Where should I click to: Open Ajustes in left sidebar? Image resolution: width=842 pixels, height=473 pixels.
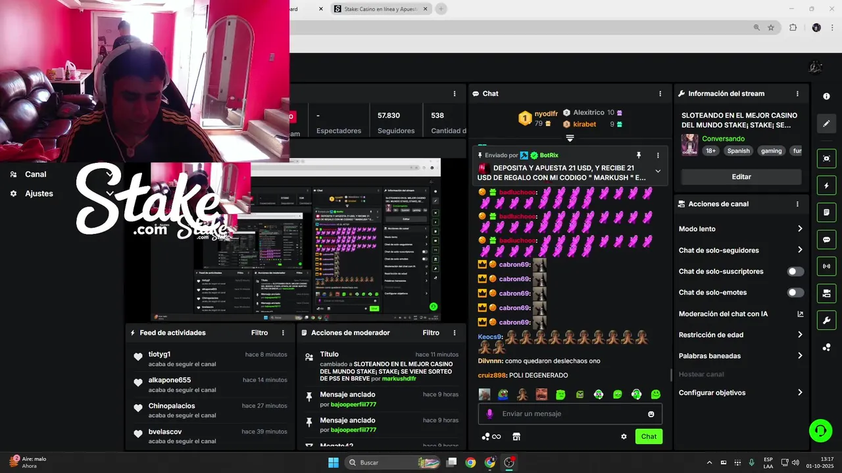pyautogui.click(x=39, y=193)
